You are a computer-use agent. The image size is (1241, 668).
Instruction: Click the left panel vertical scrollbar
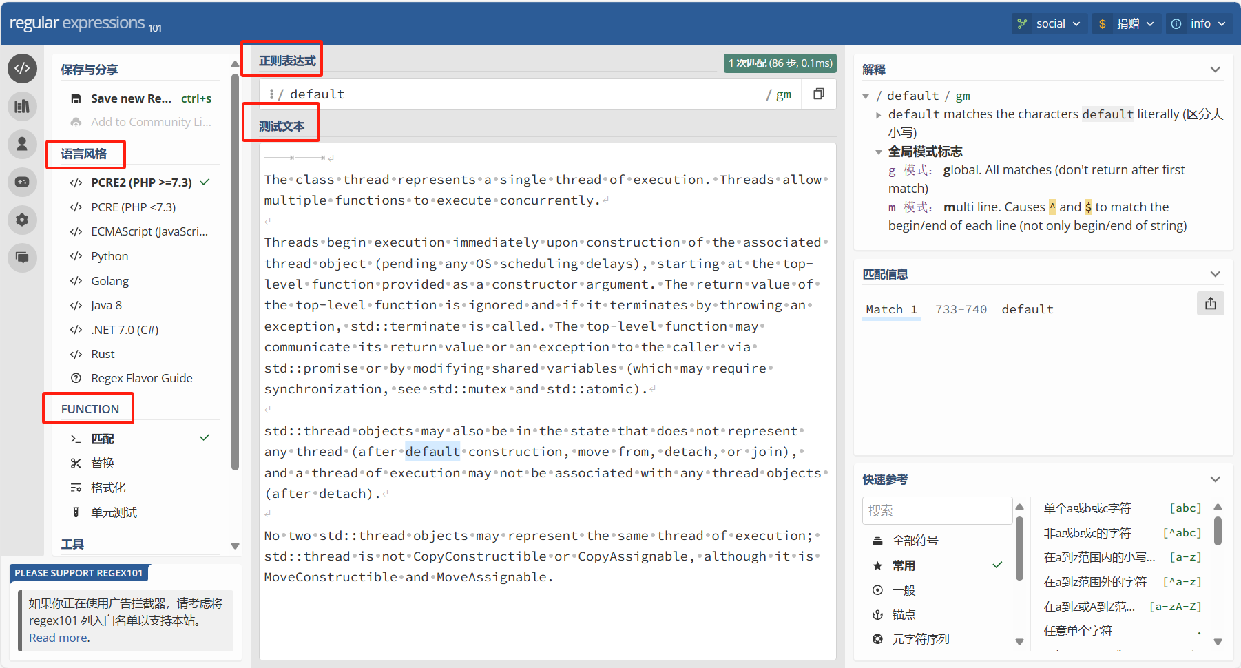point(235,275)
